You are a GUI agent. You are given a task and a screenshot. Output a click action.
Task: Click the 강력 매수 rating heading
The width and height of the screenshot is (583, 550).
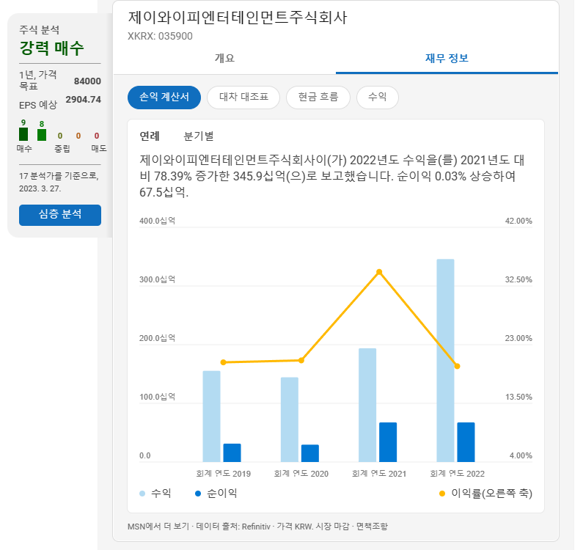click(x=51, y=48)
